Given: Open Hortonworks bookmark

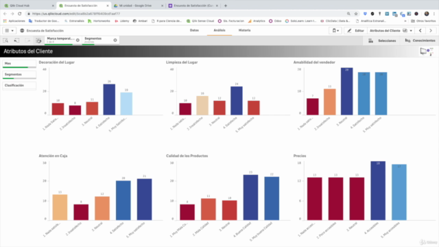Looking at the screenshot, I should (99, 21).
